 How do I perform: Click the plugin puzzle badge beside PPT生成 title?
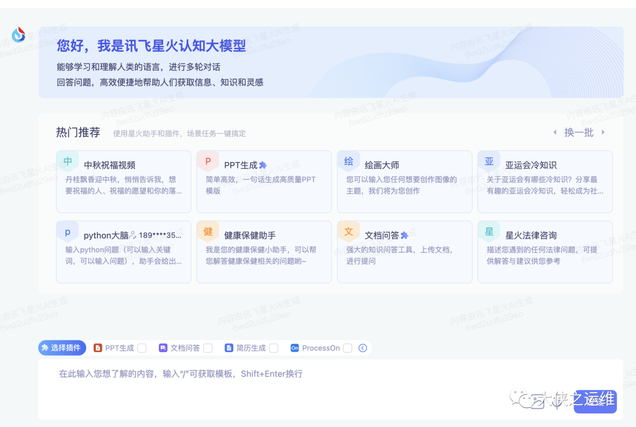263,165
